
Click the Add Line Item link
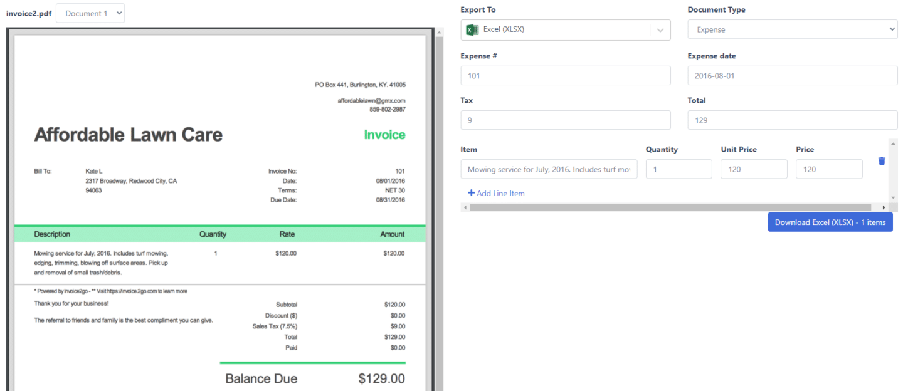point(500,193)
